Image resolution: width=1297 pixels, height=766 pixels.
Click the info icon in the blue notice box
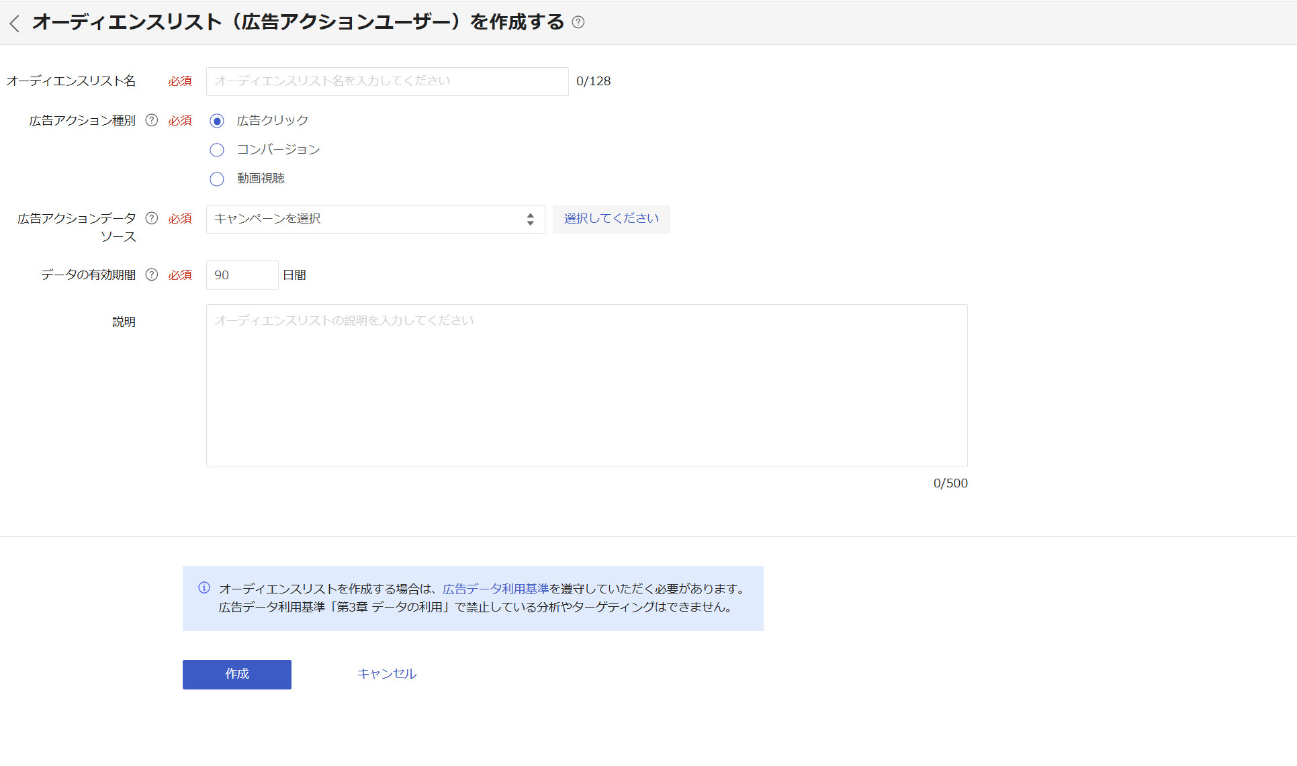204,588
